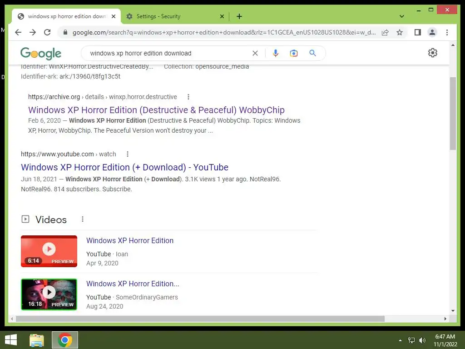Close the Settings - Security tab

[222, 16]
